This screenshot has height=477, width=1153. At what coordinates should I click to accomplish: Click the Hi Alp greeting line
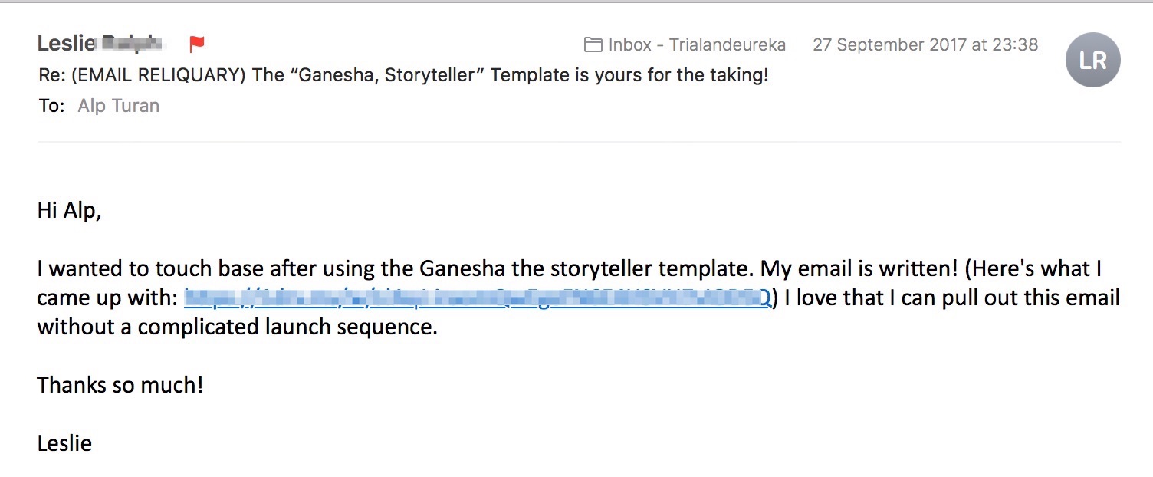tap(69, 211)
